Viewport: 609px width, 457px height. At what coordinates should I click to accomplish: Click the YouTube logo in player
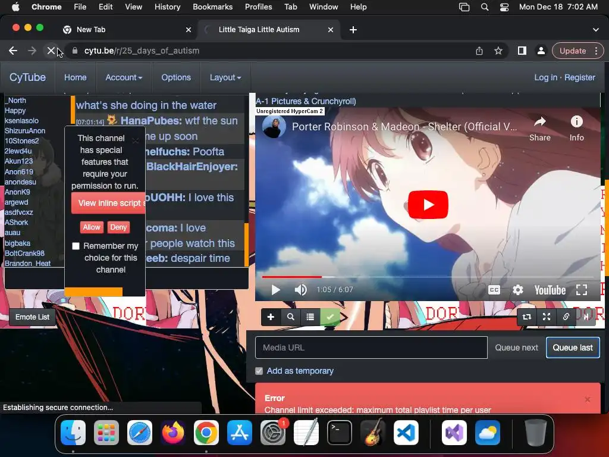click(x=550, y=290)
